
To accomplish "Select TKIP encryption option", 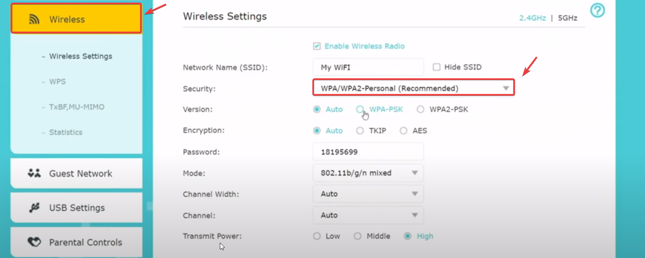I will point(360,131).
